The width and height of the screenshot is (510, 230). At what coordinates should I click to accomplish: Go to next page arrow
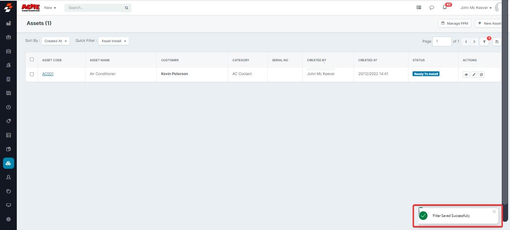point(474,41)
